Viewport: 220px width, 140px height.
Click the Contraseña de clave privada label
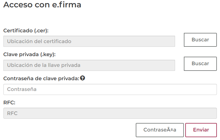tap(41, 79)
